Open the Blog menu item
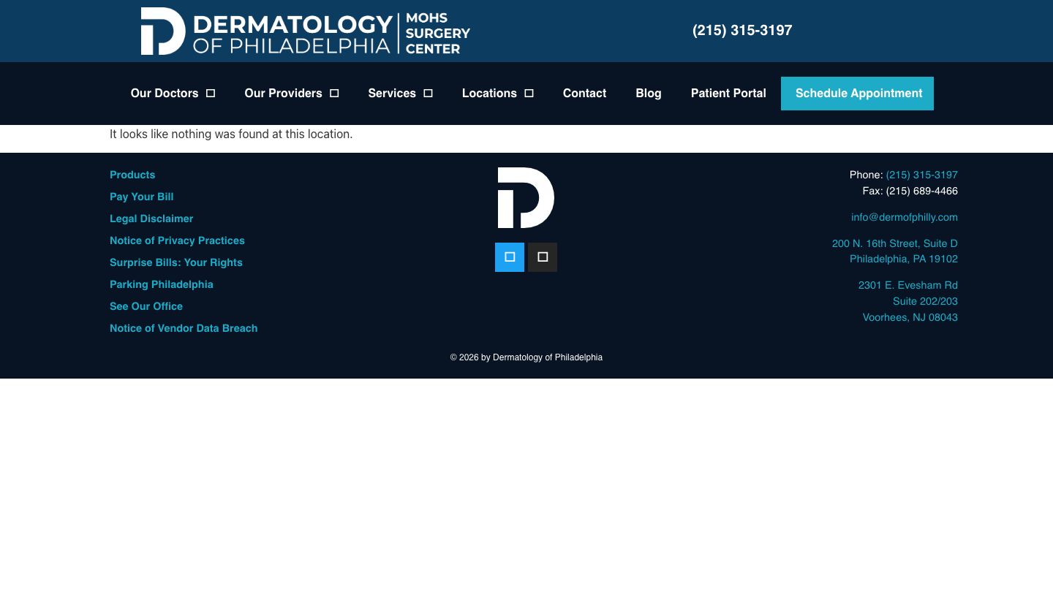Image resolution: width=1053 pixels, height=592 pixels. (x=648, y=93)
